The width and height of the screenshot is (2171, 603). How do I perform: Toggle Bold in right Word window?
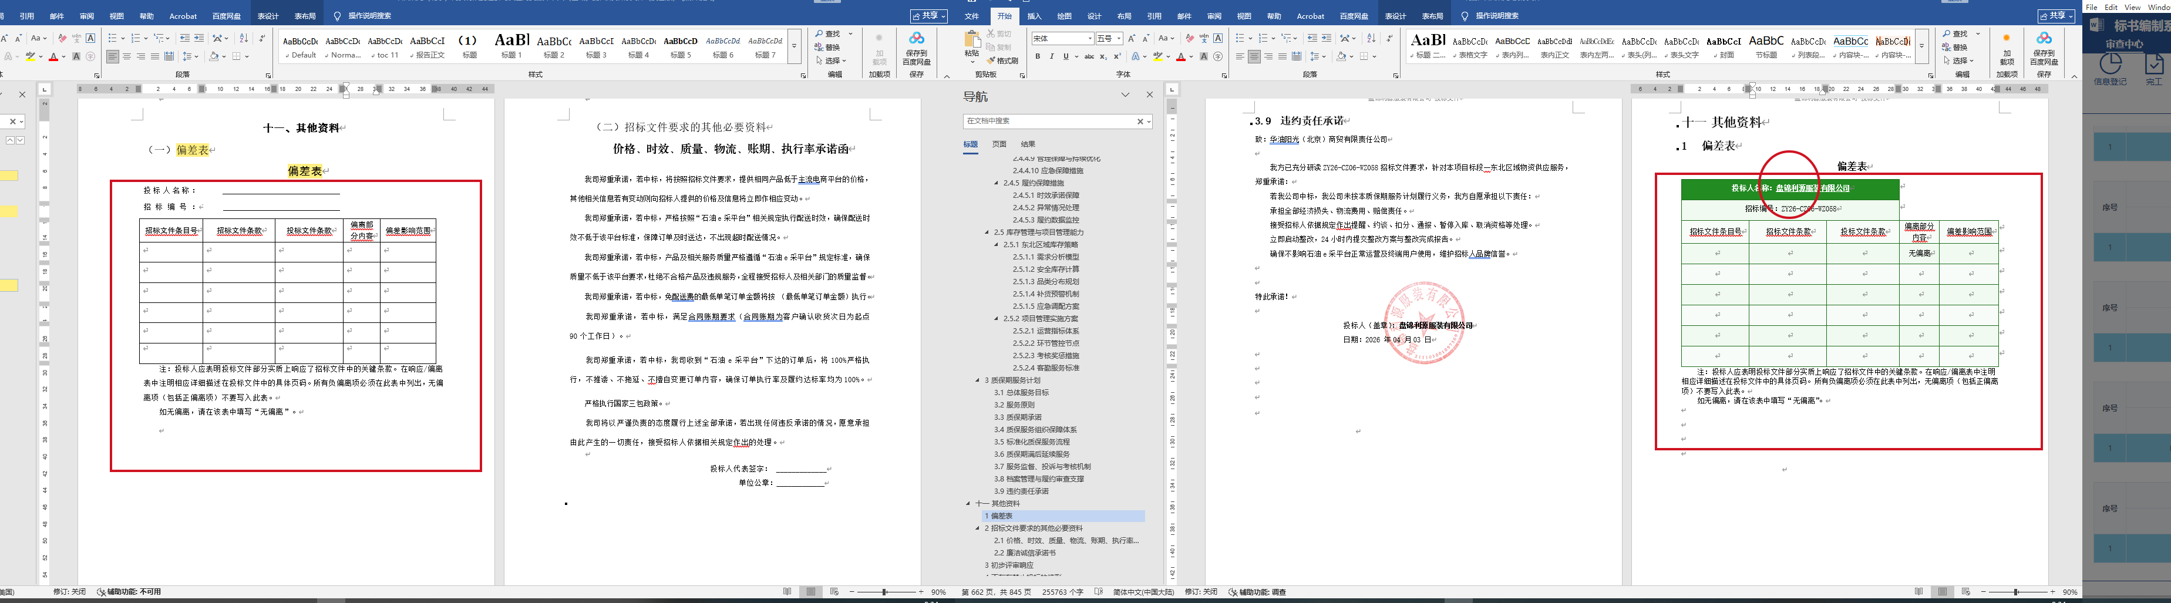coord(1038,56)
